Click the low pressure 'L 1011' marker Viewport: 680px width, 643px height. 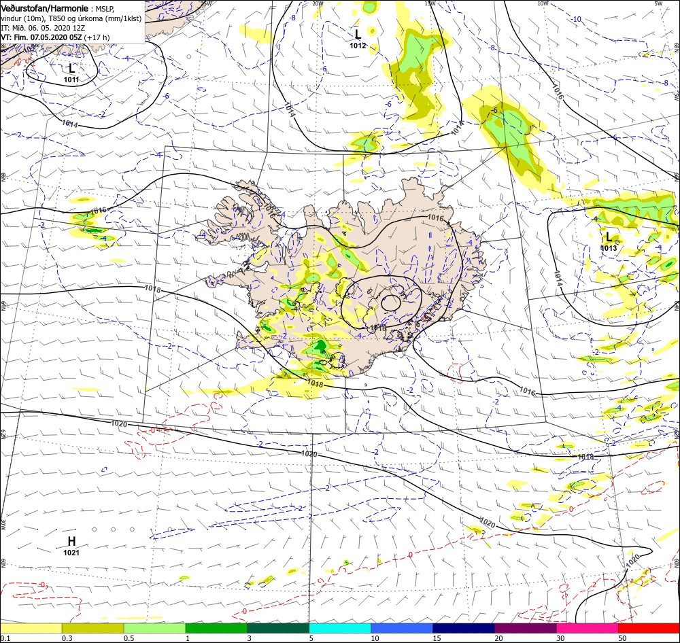pyautogui.click(x=71, y=73)
